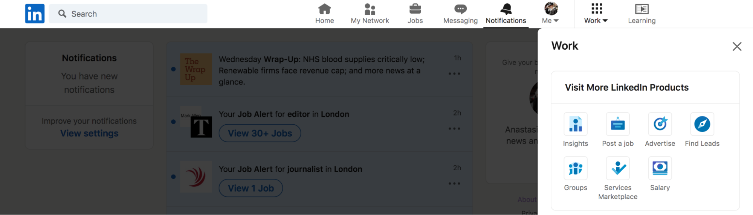The height and width of the screenshot is (215, 753).
Task: Open options for the Wrap-Up notification
Action: click(454, 74)
